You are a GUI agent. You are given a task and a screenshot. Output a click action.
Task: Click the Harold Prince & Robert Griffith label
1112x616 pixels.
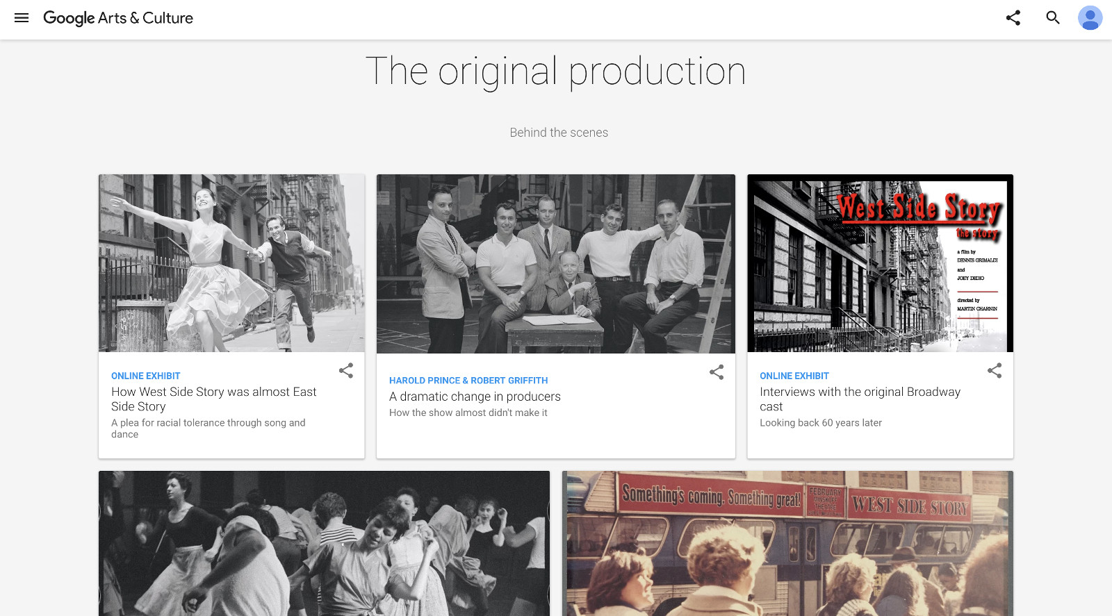[468, 381]
